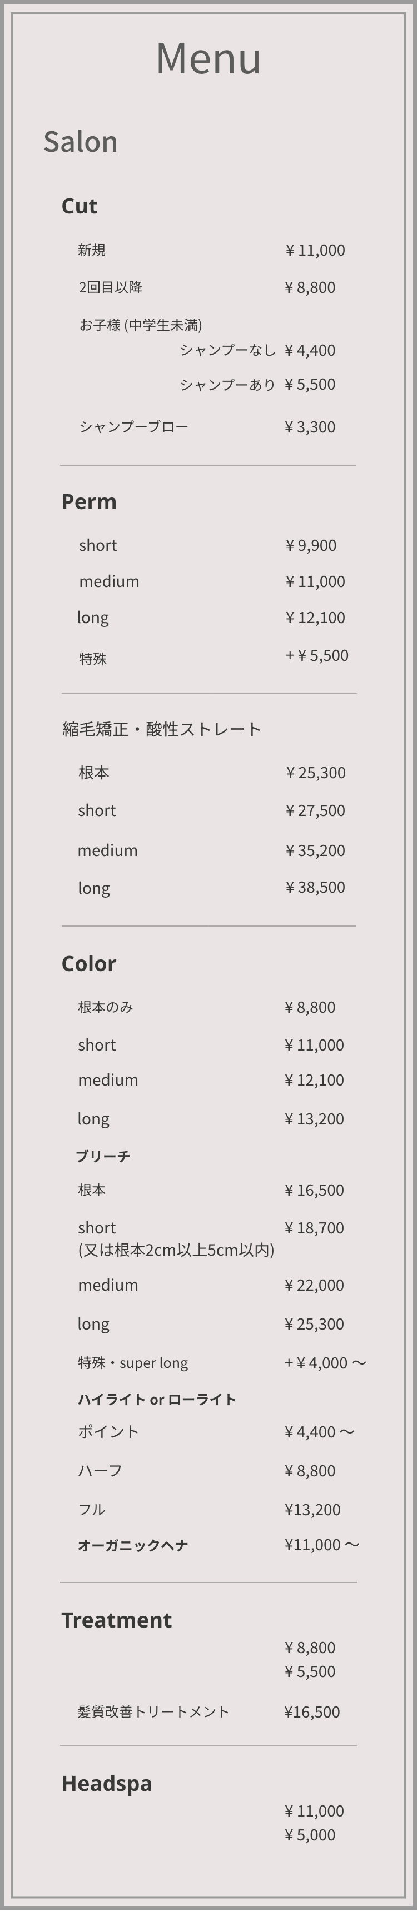This screenshot has height=1911, width=417.
Task: Click the ¥9,900 Perm short price
Action: (311, 545)
